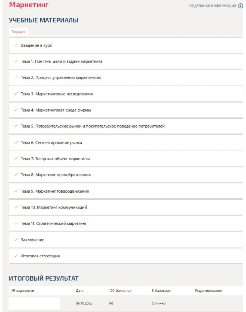Click the checkmark icon beside Заключение
The image size is (246, 312).
[x=16, y=240]
